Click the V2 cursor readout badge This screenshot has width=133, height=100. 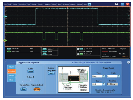(44, 52)
